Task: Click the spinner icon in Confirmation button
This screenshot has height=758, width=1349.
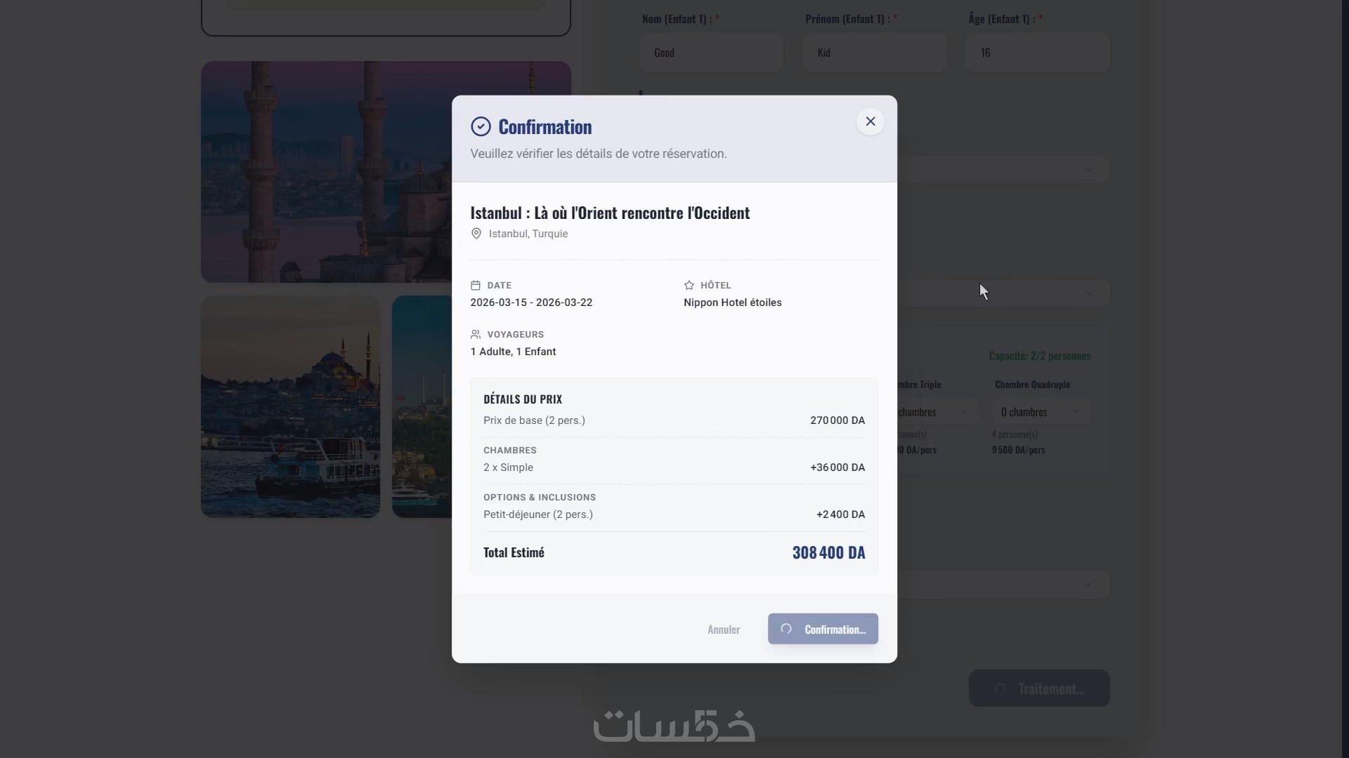Action: coord(786,629)
